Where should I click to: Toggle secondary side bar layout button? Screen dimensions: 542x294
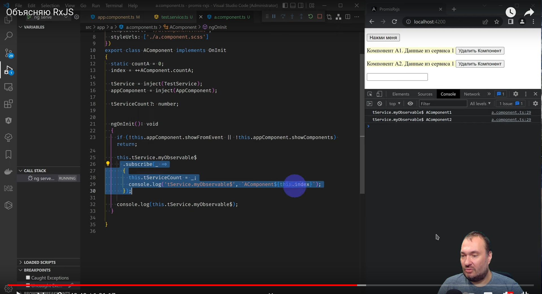pyautogui.click(x=301, y=5)
